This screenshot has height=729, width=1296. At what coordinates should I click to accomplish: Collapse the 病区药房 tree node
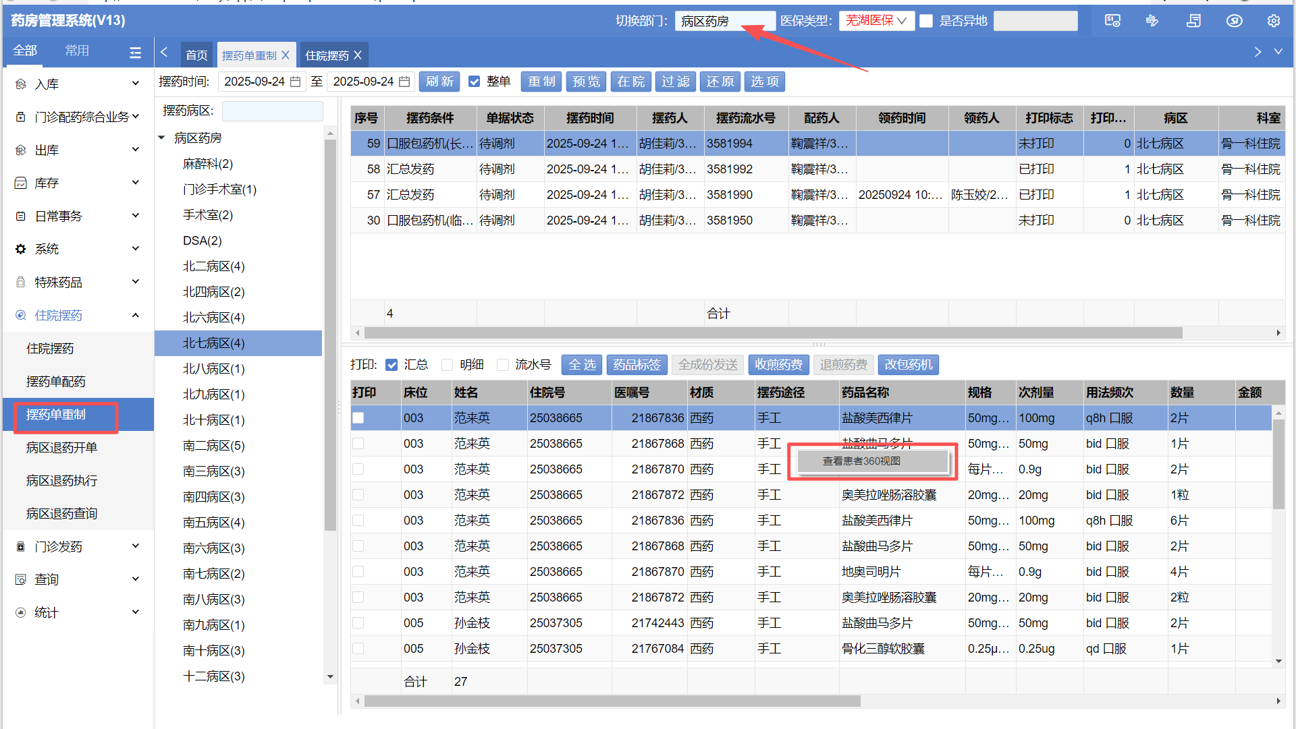[x=162, y=138]
